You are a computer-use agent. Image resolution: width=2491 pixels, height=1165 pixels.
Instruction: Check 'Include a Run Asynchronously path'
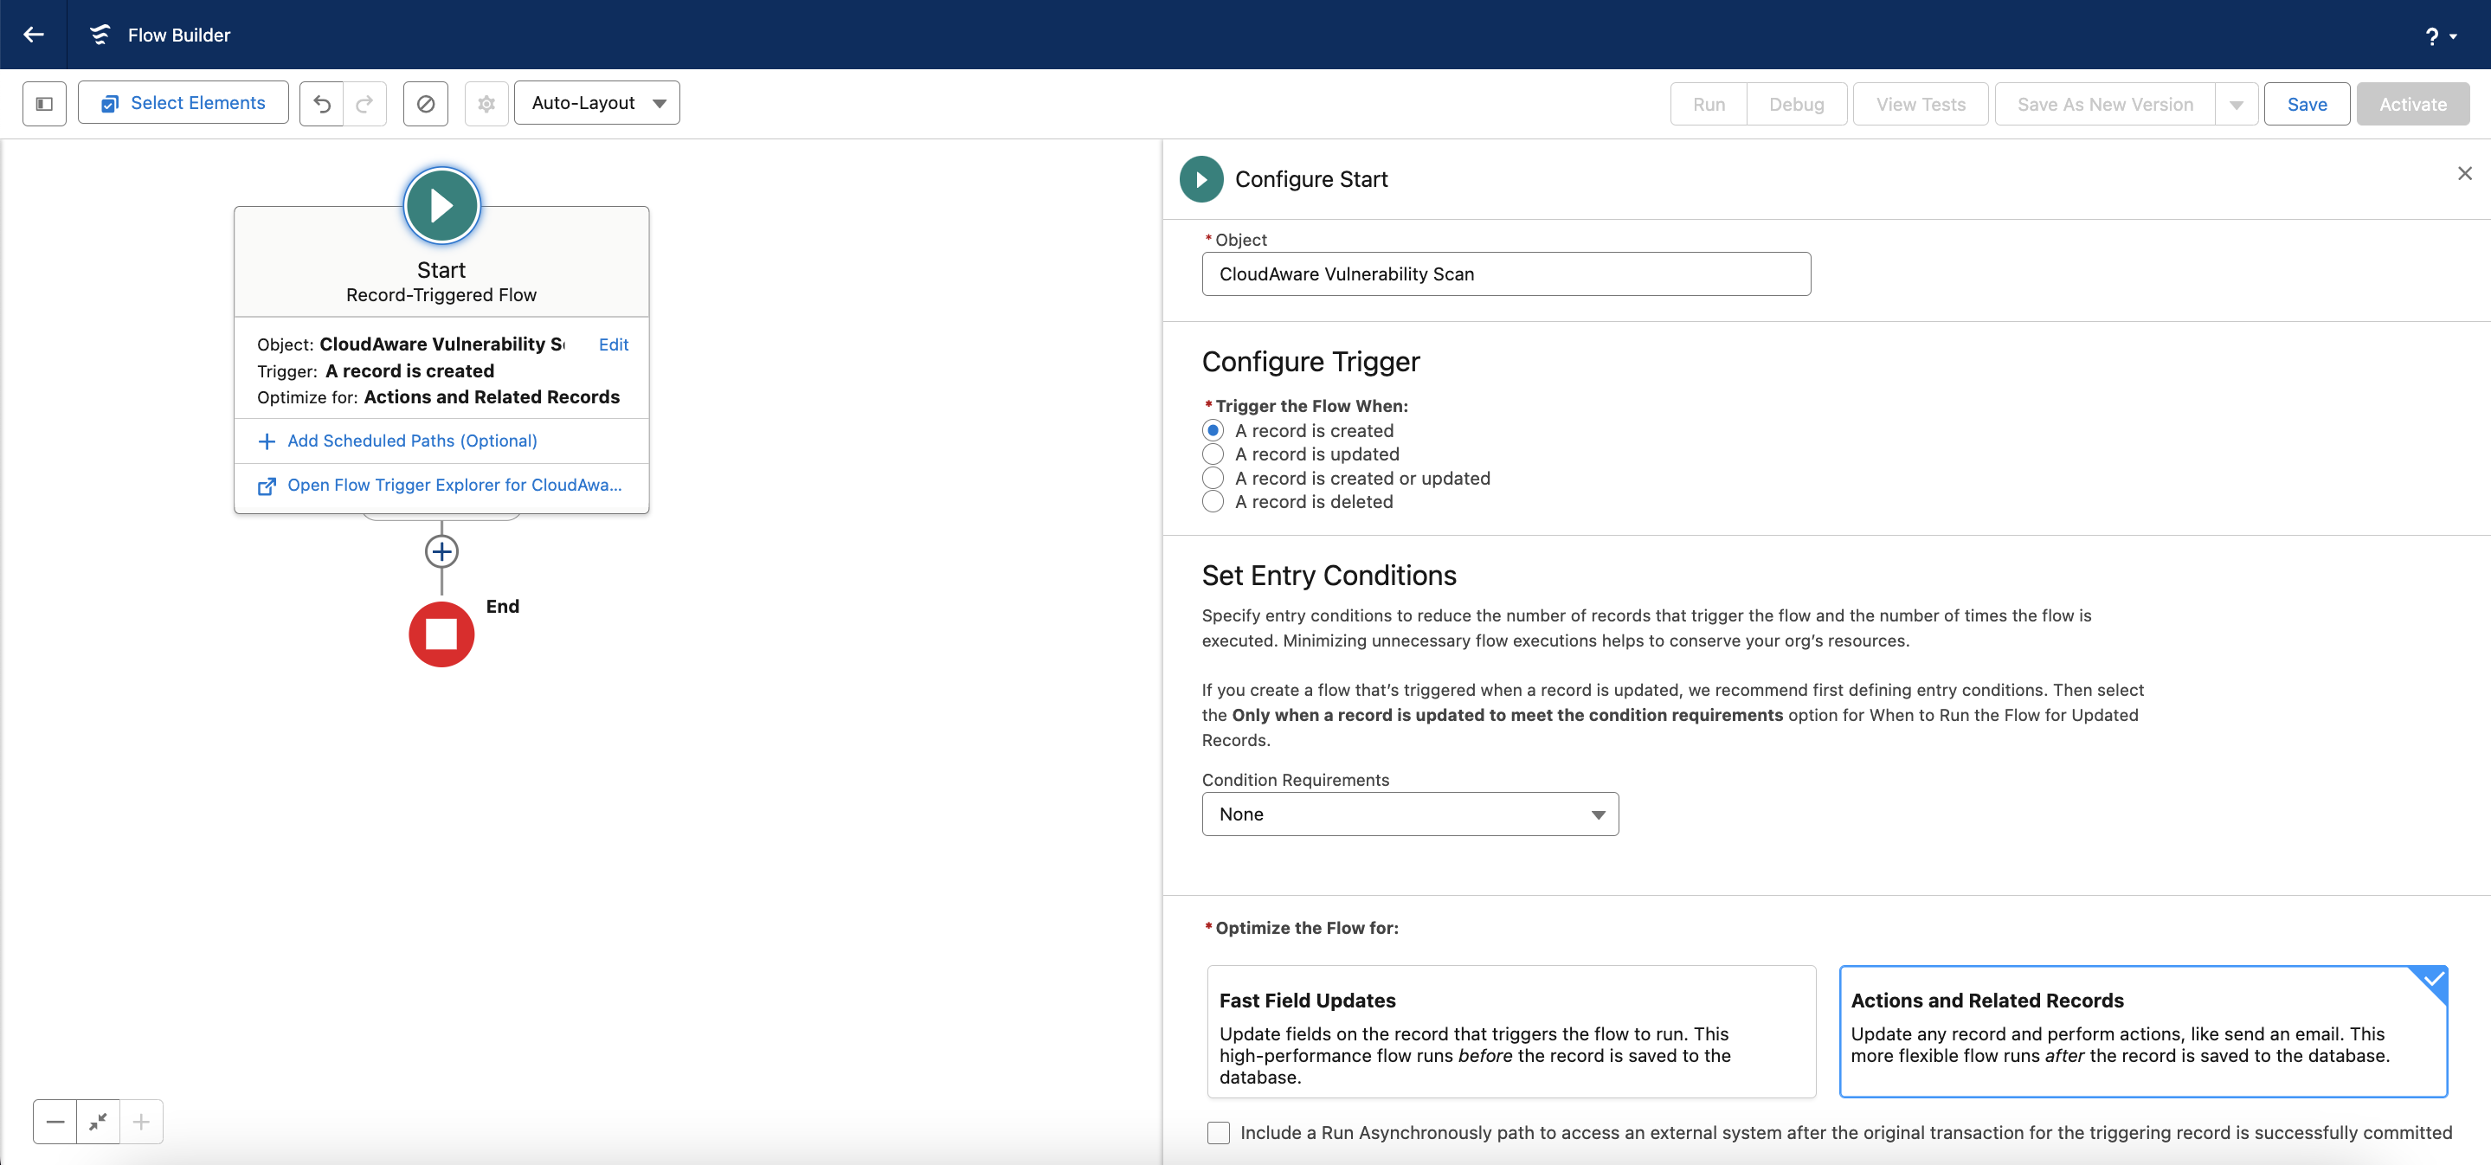(x=1218, y=1133)
